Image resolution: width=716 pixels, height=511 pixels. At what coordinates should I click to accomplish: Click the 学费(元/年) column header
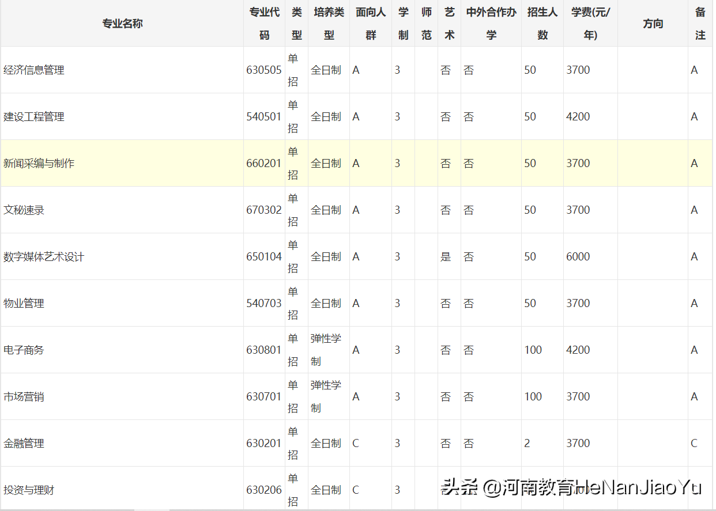pos(589,23)
